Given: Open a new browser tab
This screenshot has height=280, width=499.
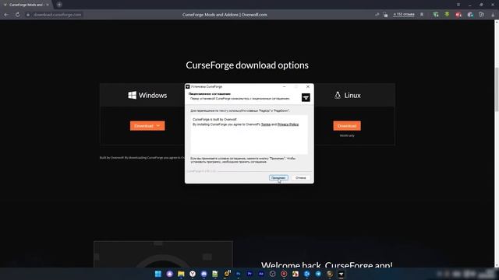Looking at the screenshot, I should pos(59,5).
